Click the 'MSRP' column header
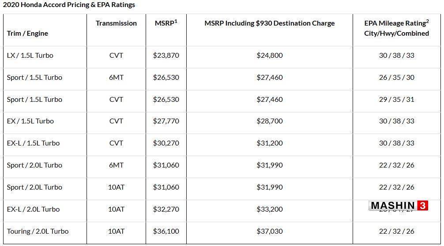444x246 pixels. coord(166,23)
